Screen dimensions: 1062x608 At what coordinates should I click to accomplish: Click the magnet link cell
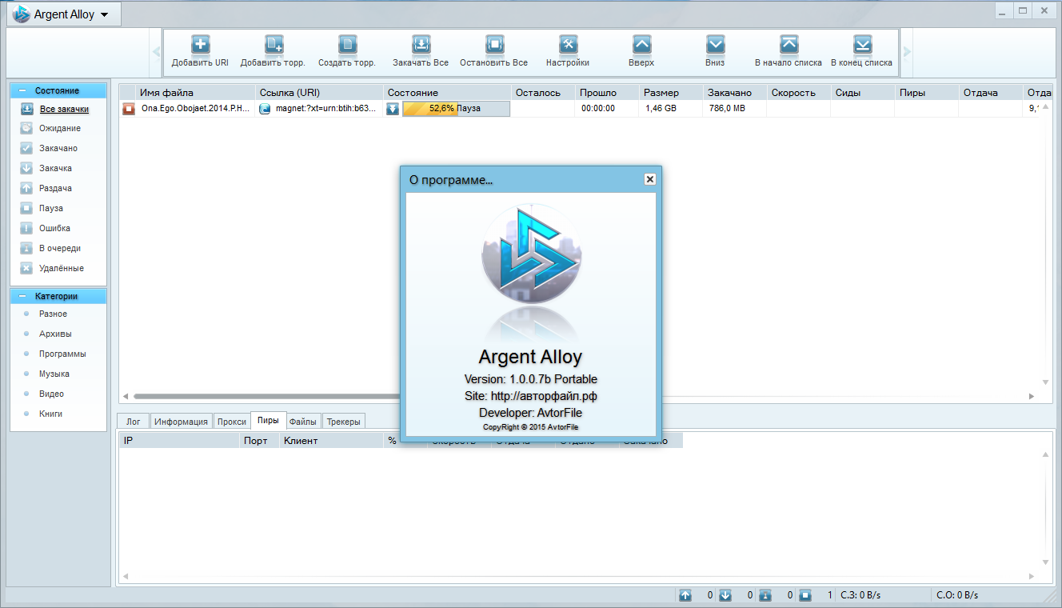(318, 109)
